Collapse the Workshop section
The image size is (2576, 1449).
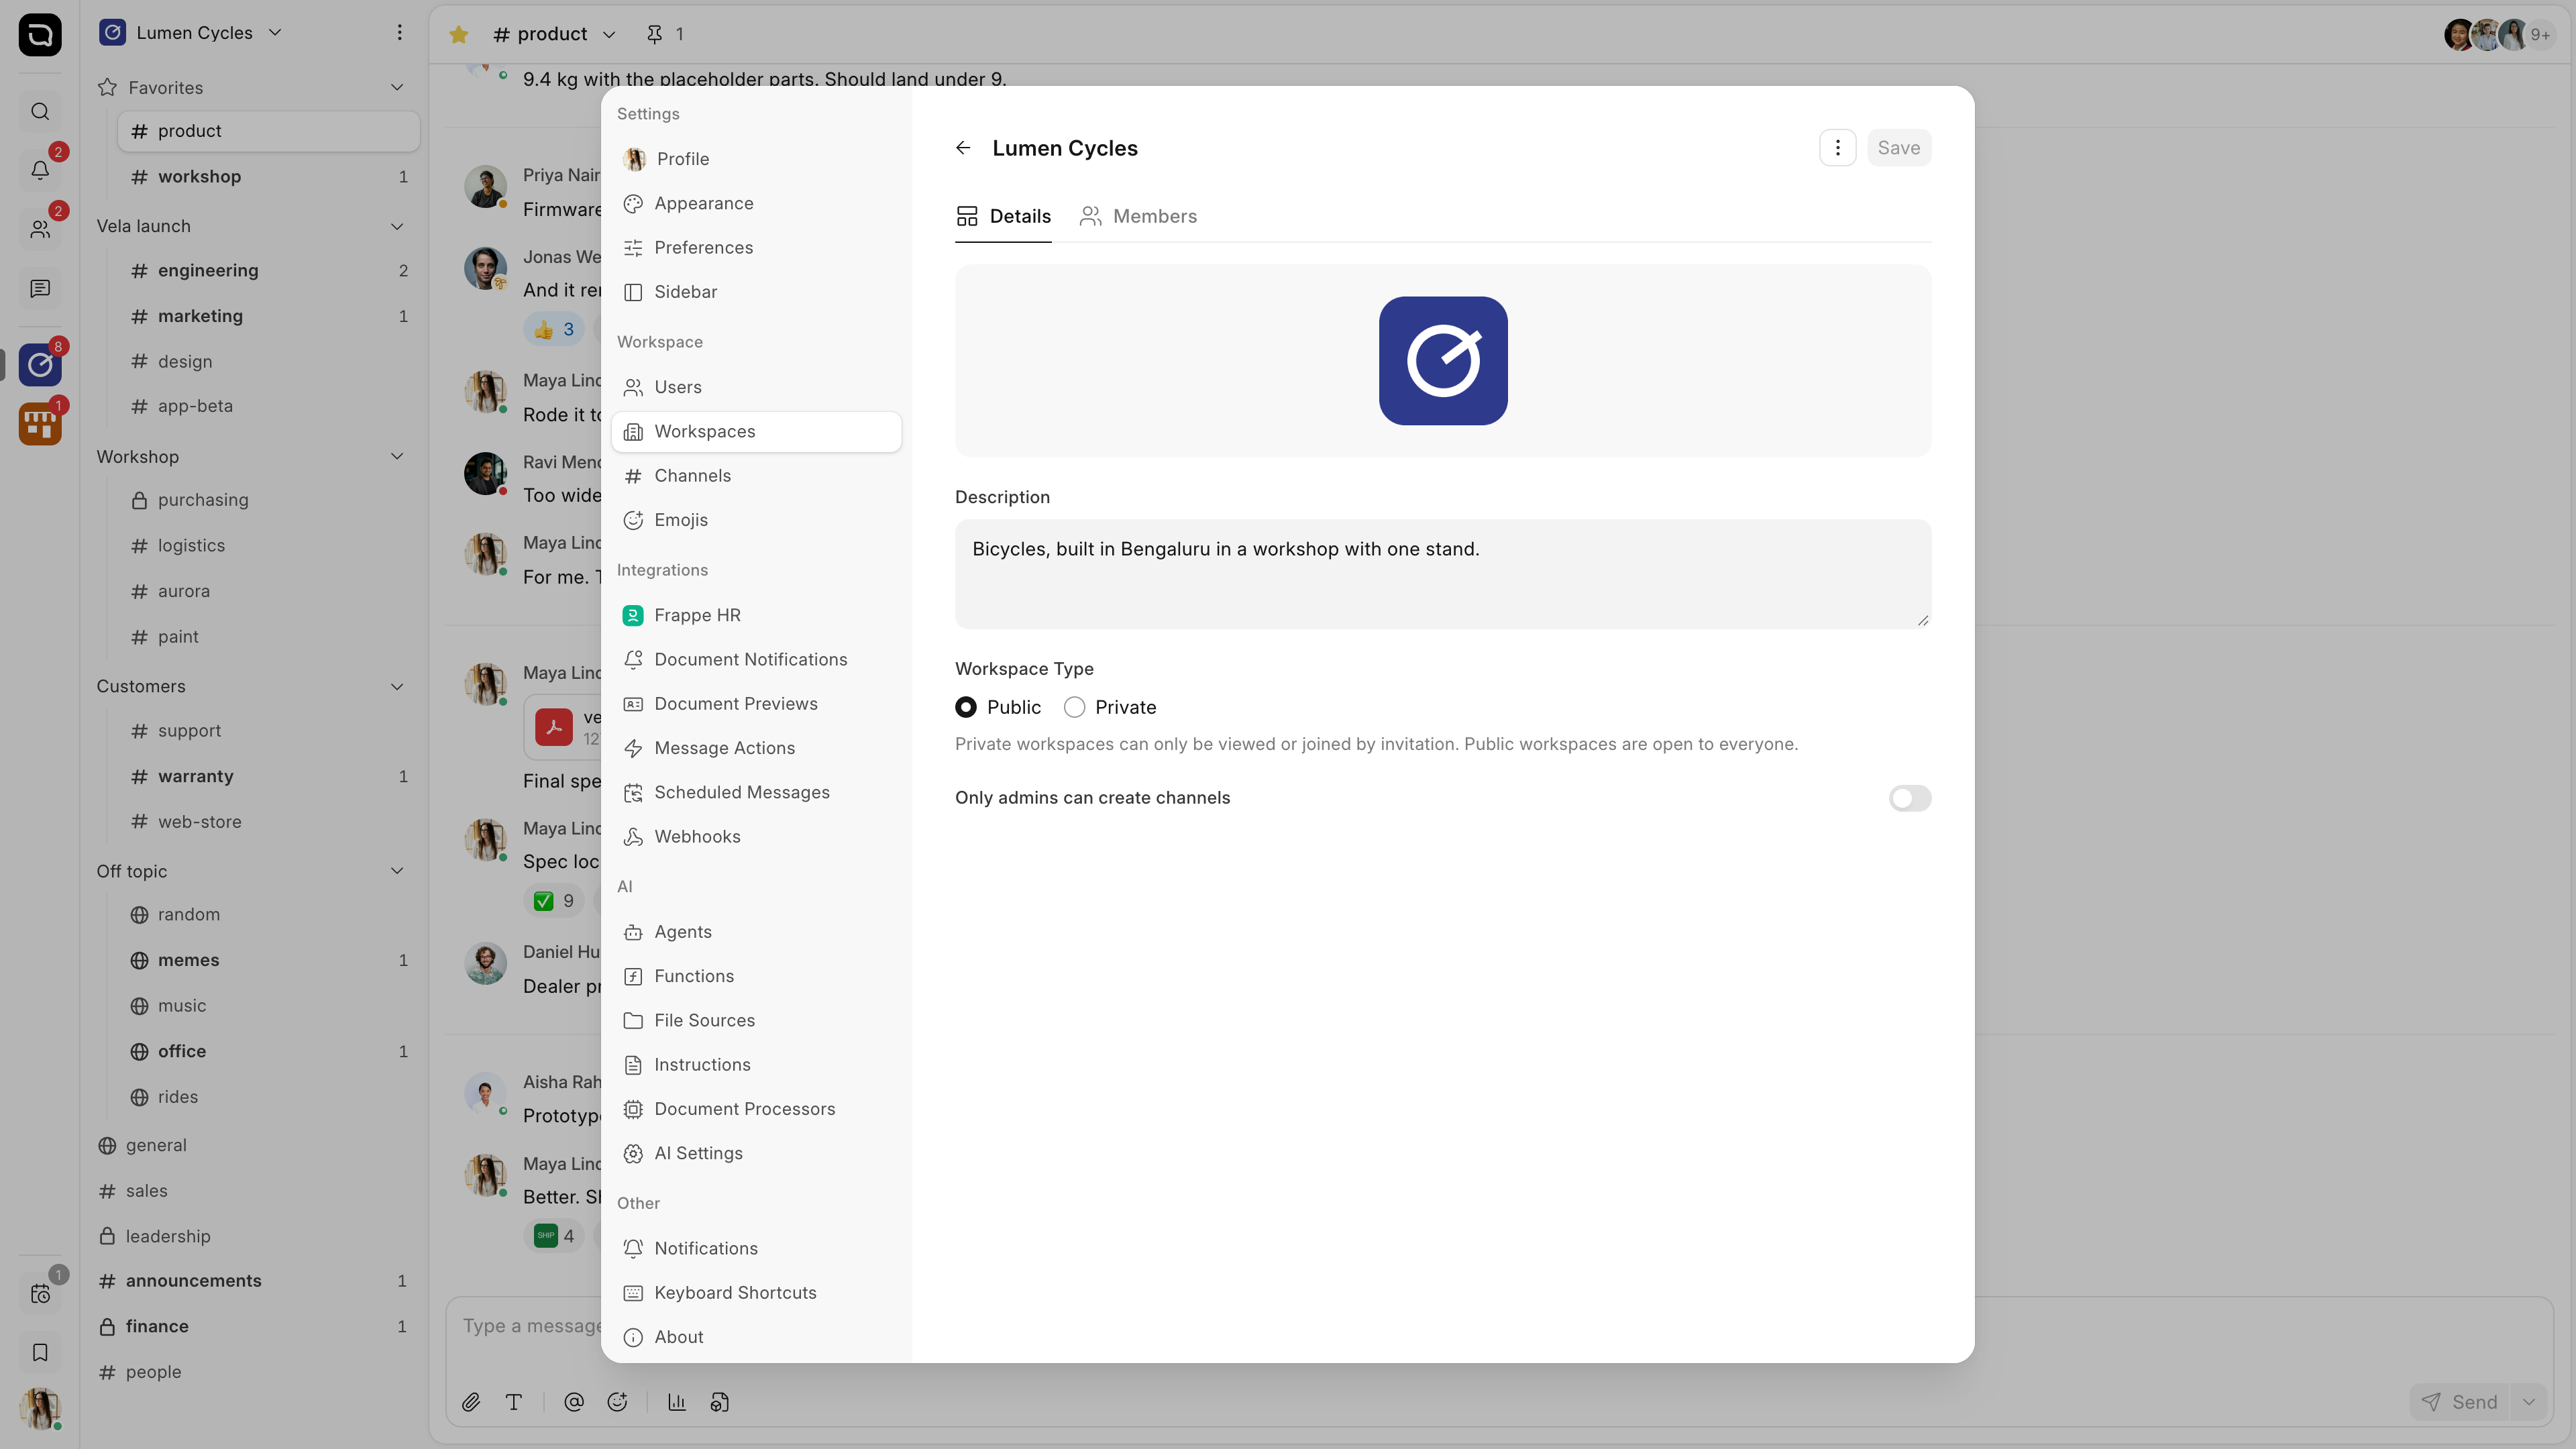397,457
